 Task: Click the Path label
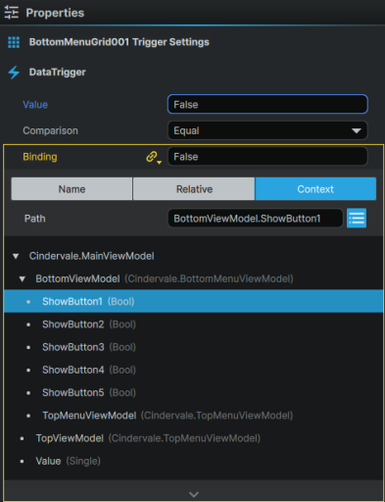point(35,219)
